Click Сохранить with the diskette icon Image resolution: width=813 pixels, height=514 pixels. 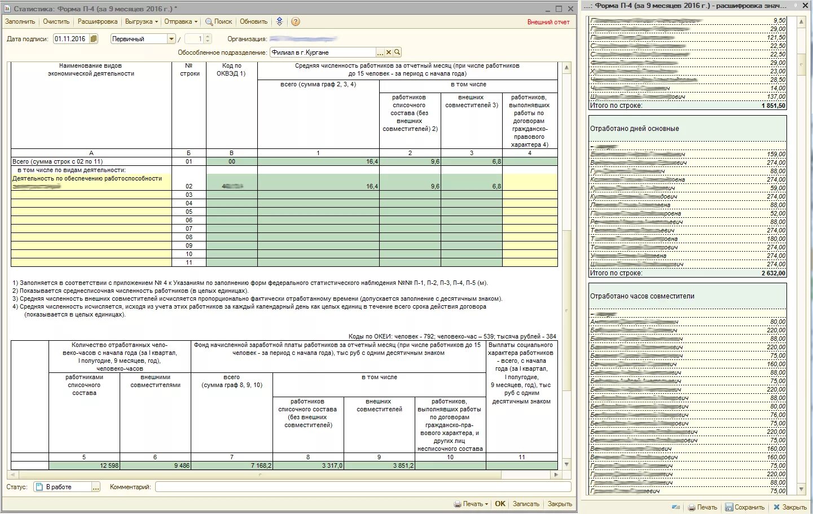click(x=745, y=507)
